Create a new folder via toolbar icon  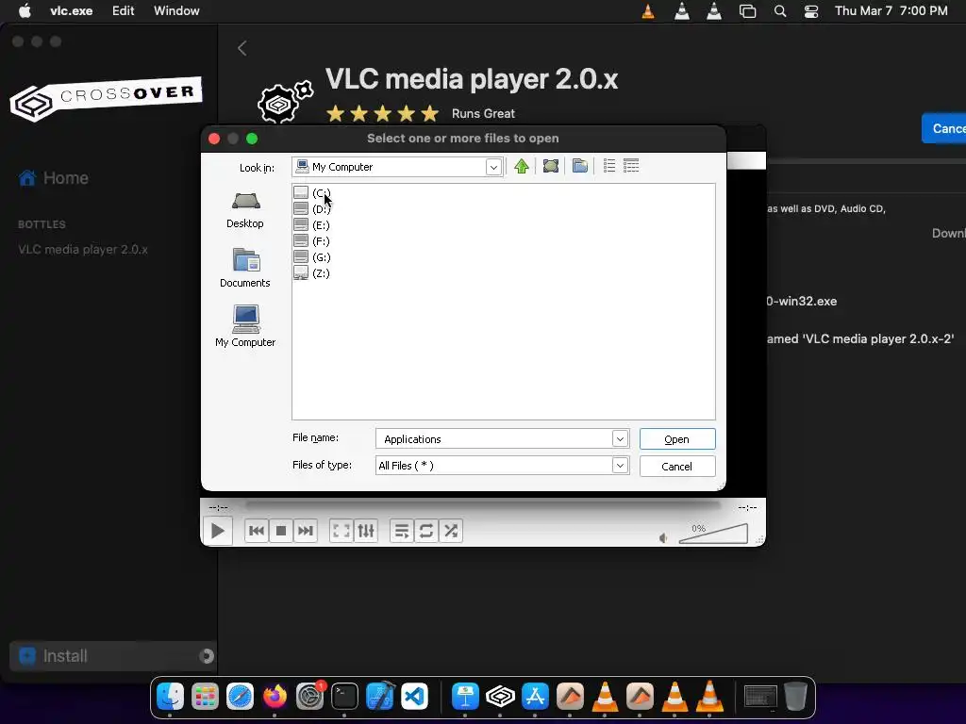(580, 166)
